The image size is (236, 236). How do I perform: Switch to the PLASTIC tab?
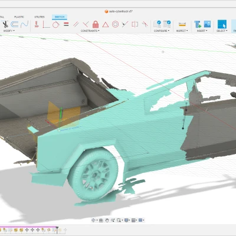19,17
